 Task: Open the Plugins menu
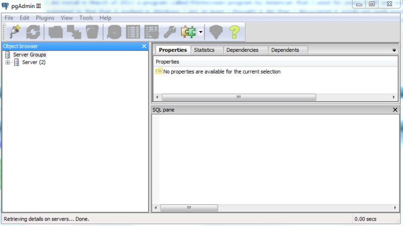45,18
